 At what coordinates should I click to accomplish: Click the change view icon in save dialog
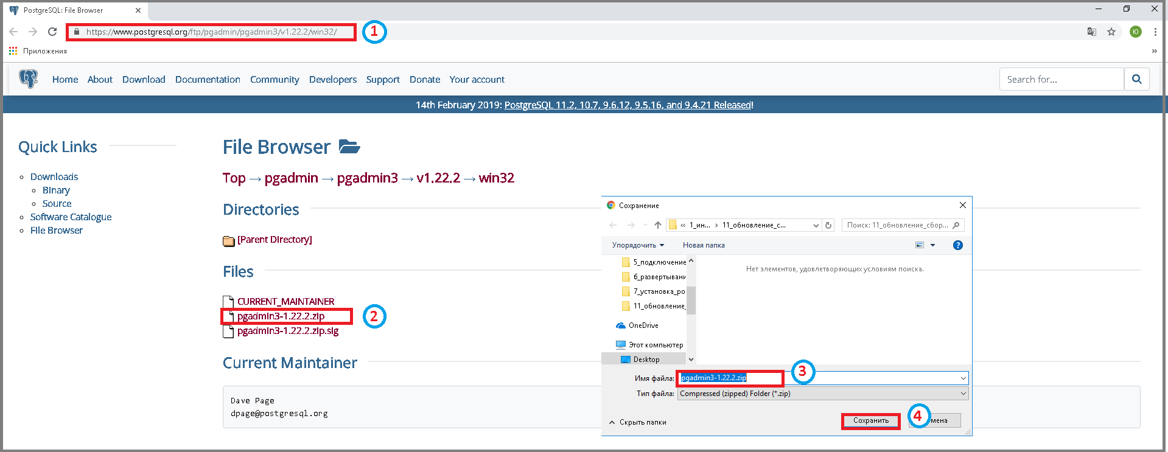click(920, 245)
